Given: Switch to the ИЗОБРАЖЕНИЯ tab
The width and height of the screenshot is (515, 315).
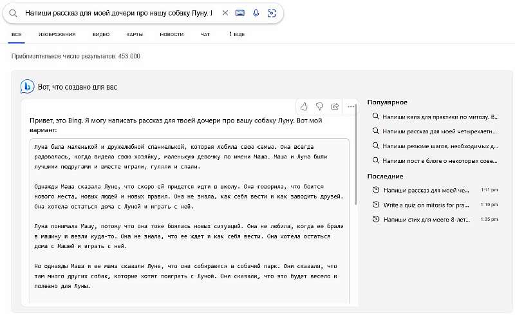Looking at the screenshot, I should [x=57, y=34].
